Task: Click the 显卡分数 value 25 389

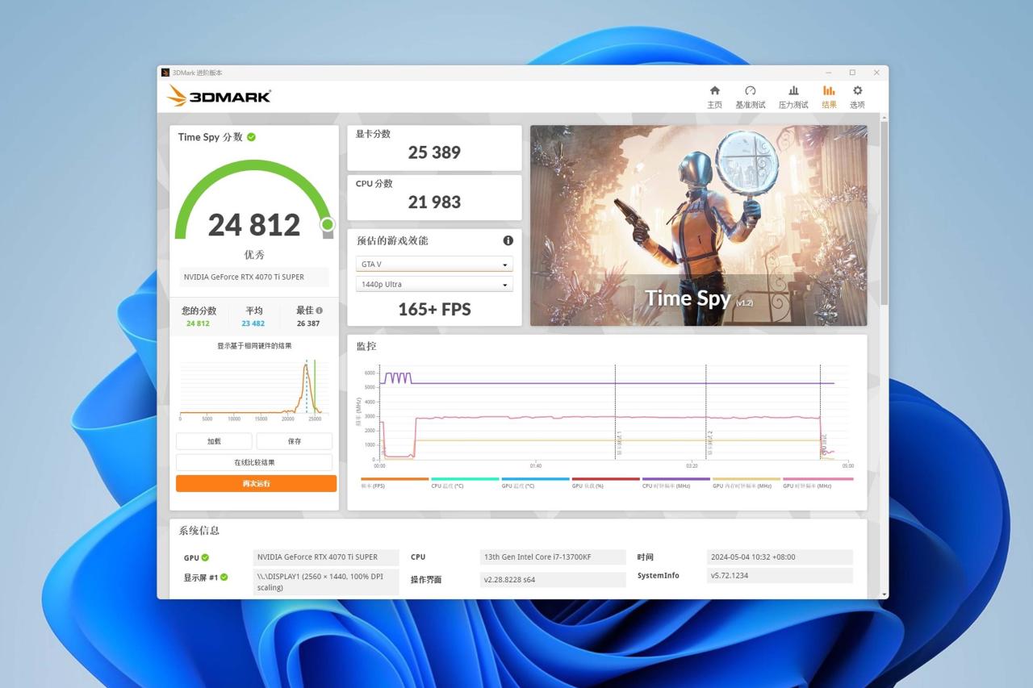Action: coord(434,152)
